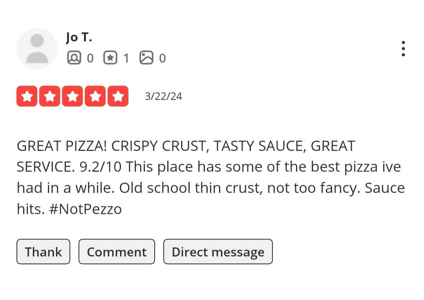Click the fifth red rating star
This screenshot has width=424, height=300.
click(117, 96)
